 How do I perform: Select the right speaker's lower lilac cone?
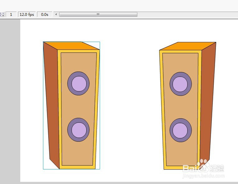point(180,131)
